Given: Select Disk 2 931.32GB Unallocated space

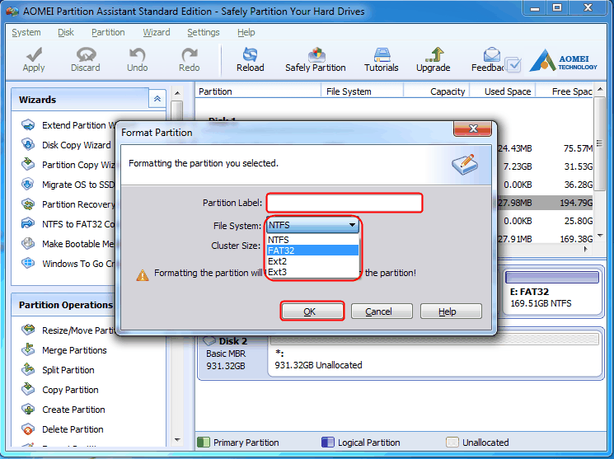Looking at the screenshot, I should (434, 354).
